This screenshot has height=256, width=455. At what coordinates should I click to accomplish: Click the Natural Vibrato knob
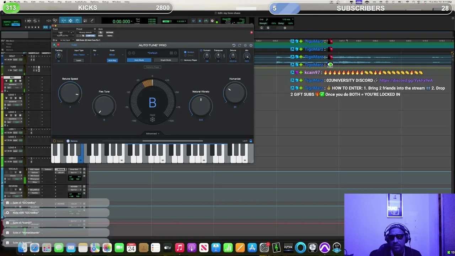click(201, 106)
